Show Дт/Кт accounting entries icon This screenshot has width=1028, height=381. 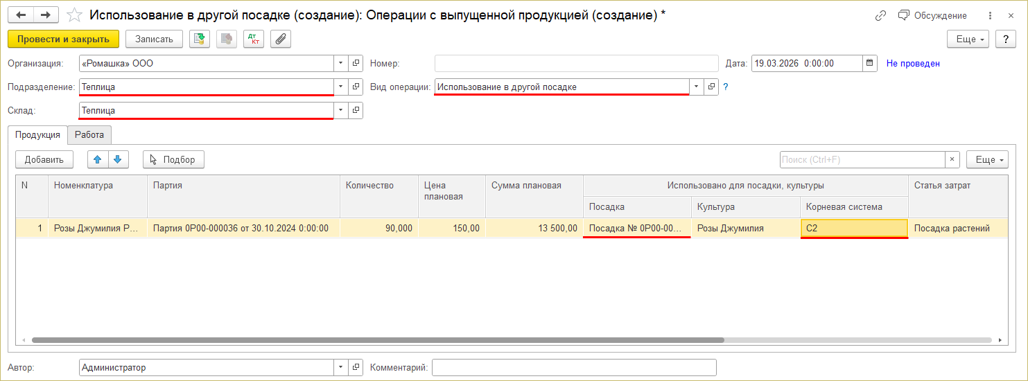point(254,39)
